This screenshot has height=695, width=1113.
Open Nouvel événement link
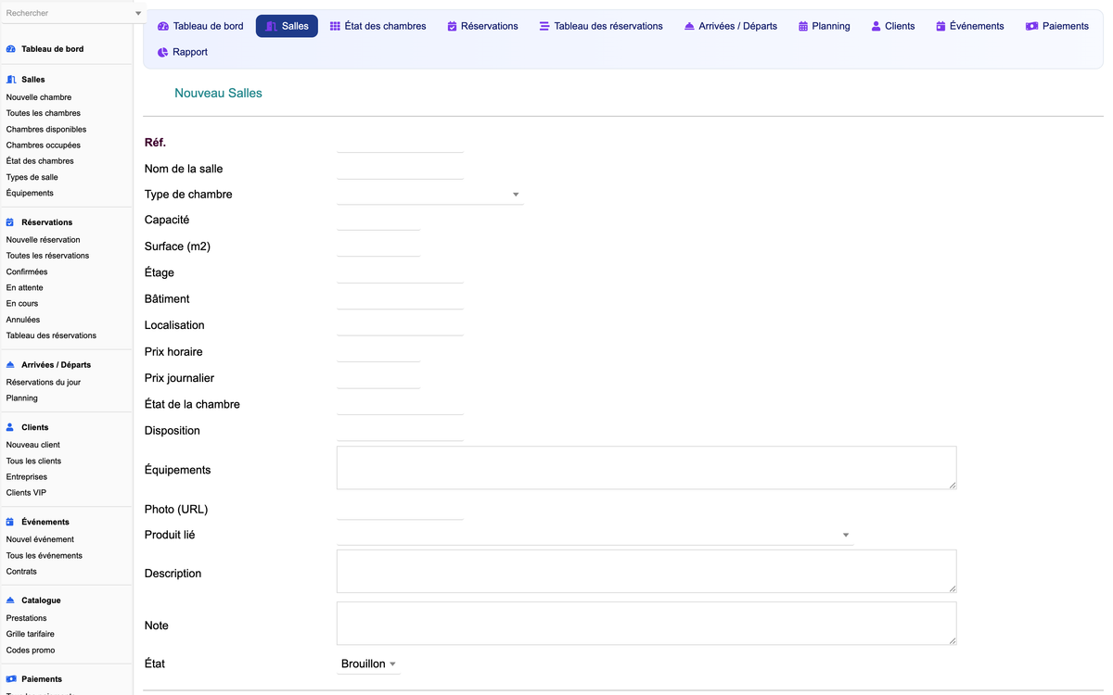click(41, 539)
